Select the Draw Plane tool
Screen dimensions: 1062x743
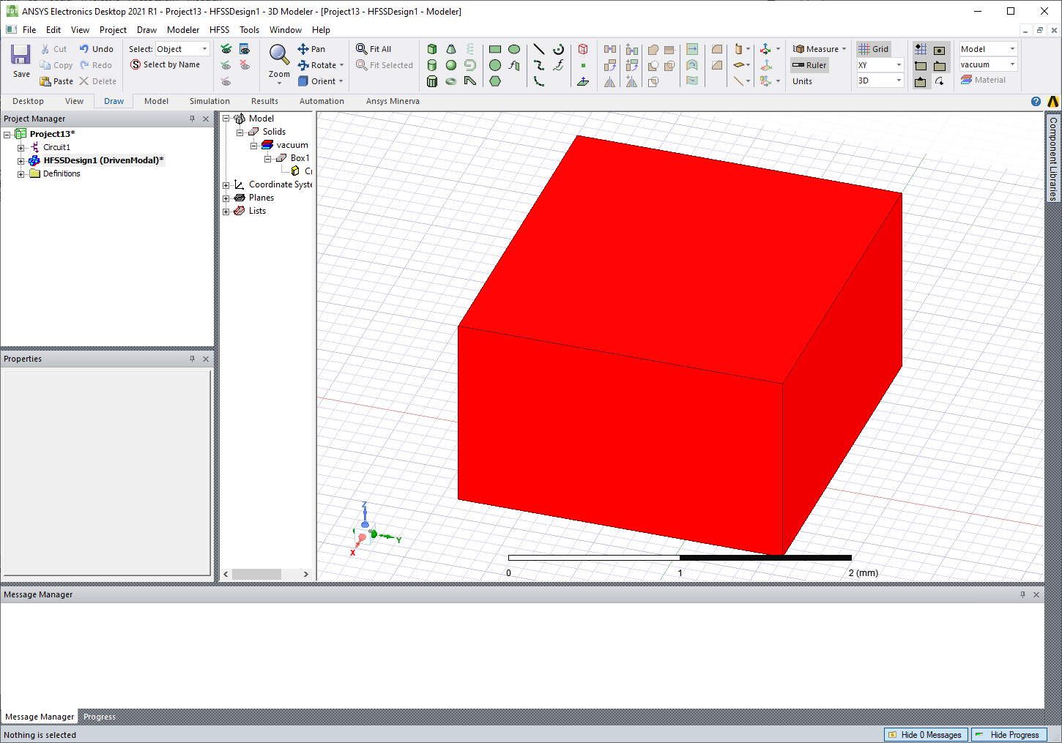click(x=583, y=81)
